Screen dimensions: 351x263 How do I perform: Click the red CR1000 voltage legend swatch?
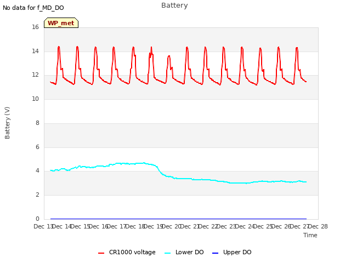click(x=101, y=253)
